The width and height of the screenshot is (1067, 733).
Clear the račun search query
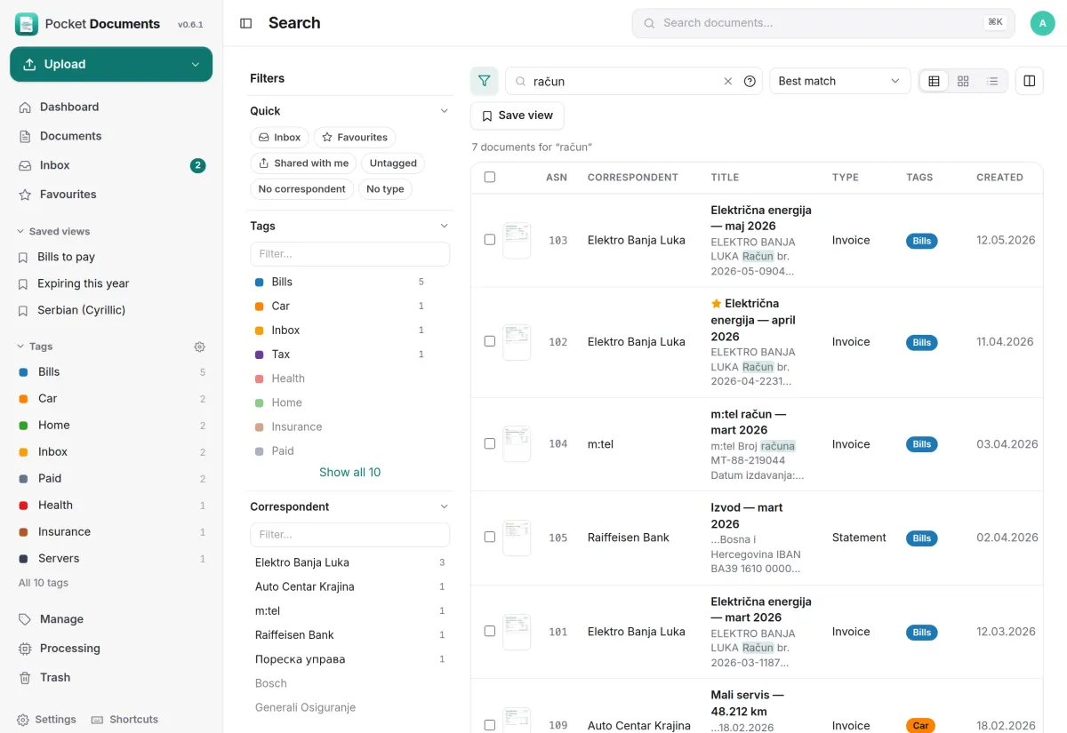[727, 81]
